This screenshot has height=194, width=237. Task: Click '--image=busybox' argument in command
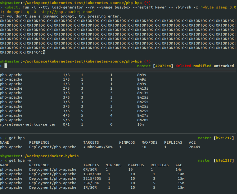(x=113, y=7)
